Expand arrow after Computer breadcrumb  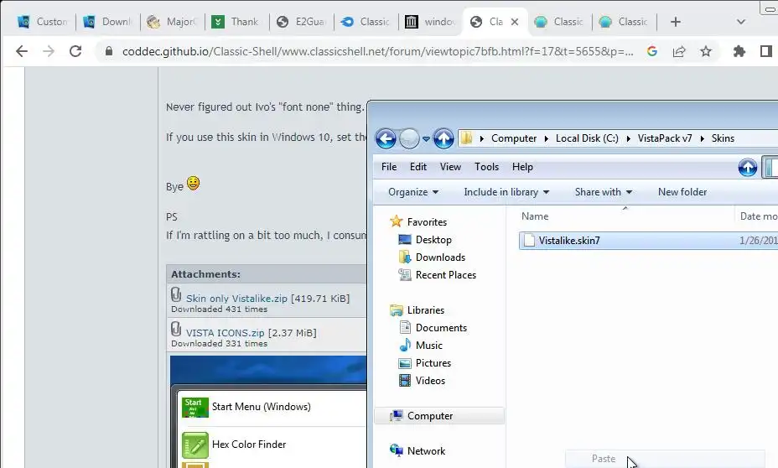point(547,138)
